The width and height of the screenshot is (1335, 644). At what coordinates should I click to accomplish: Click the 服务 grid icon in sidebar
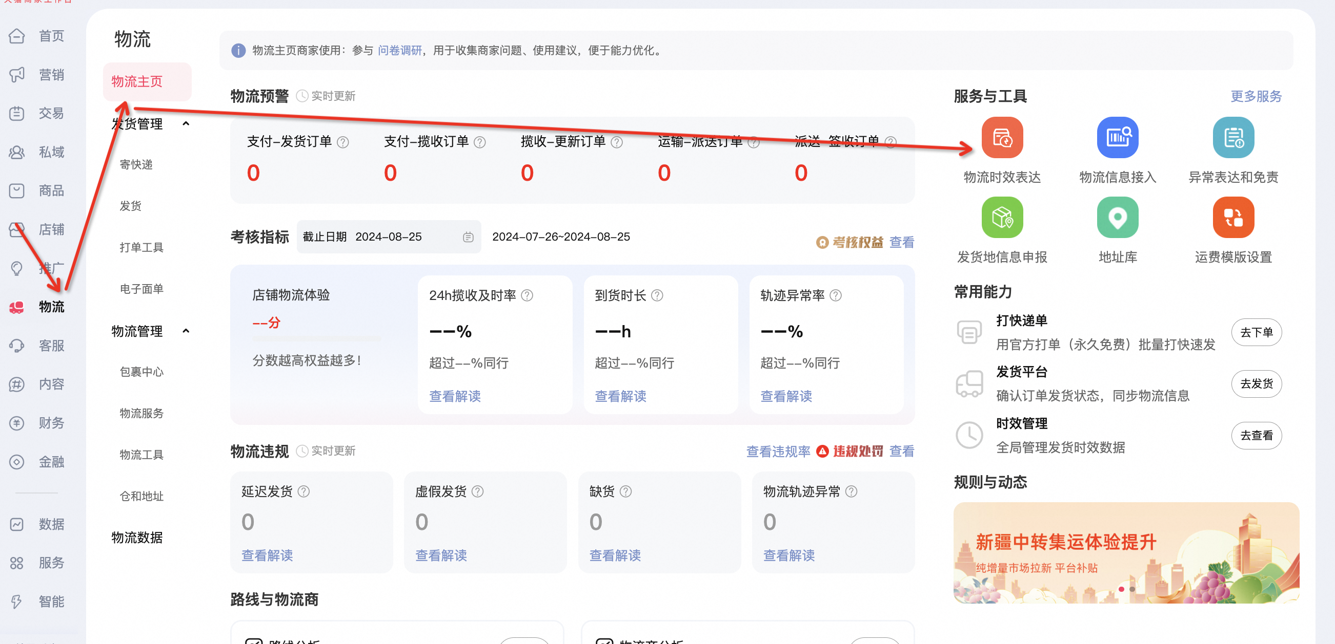[16, 563]
